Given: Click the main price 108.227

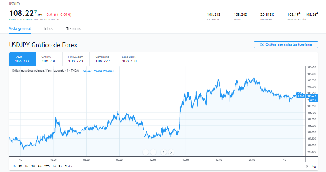Looking at the screenshot, I should [x=23, y=13].
